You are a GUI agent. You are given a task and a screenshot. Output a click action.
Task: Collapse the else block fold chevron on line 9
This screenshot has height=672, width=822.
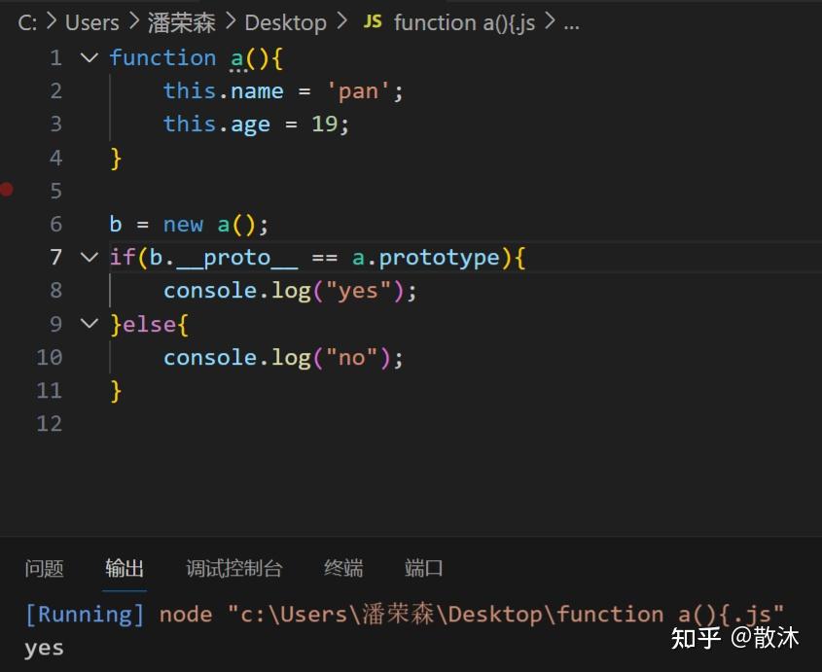click(89, 324)
